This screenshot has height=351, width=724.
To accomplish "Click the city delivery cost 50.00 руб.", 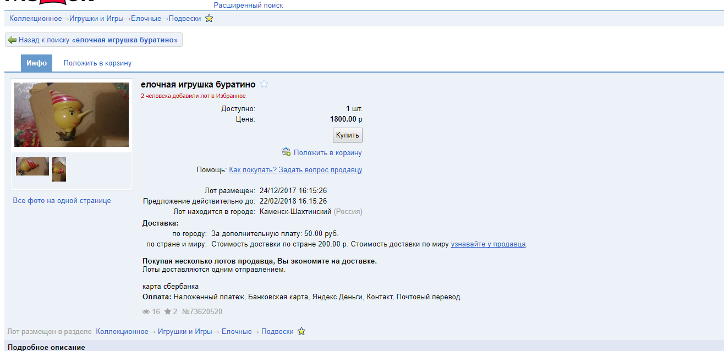I will pyautogui.click(x=322, y=233).
